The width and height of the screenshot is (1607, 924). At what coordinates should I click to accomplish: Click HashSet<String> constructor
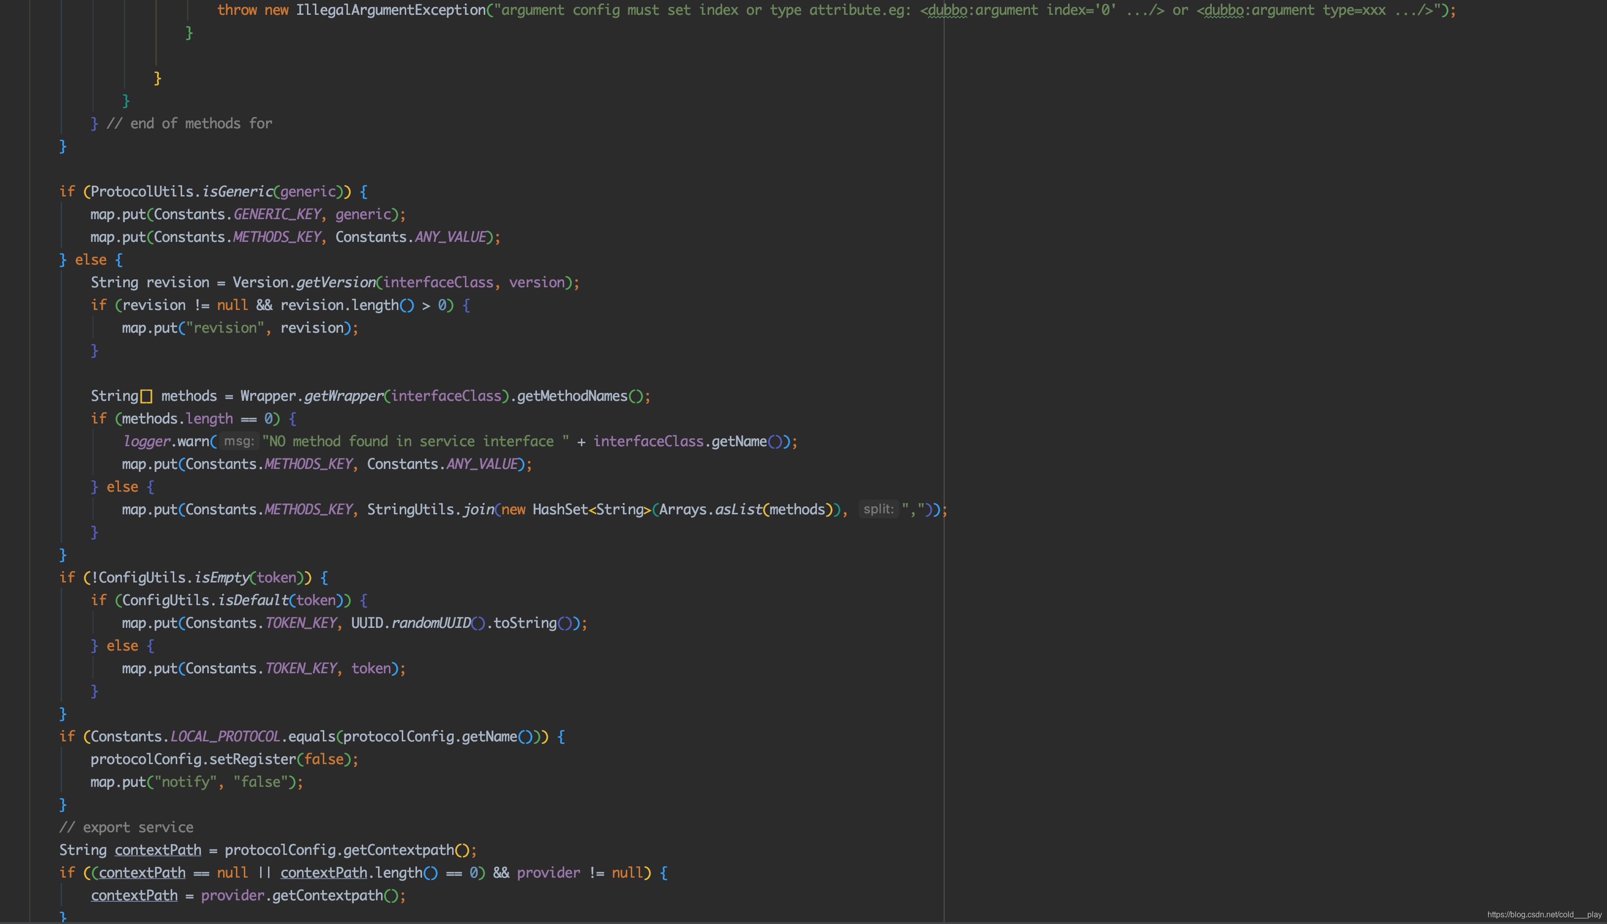click(x=592, y=509)
